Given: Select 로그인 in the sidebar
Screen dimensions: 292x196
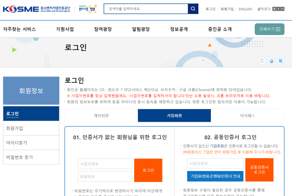Looking at the screenshot, I should (x=31, y=113).
